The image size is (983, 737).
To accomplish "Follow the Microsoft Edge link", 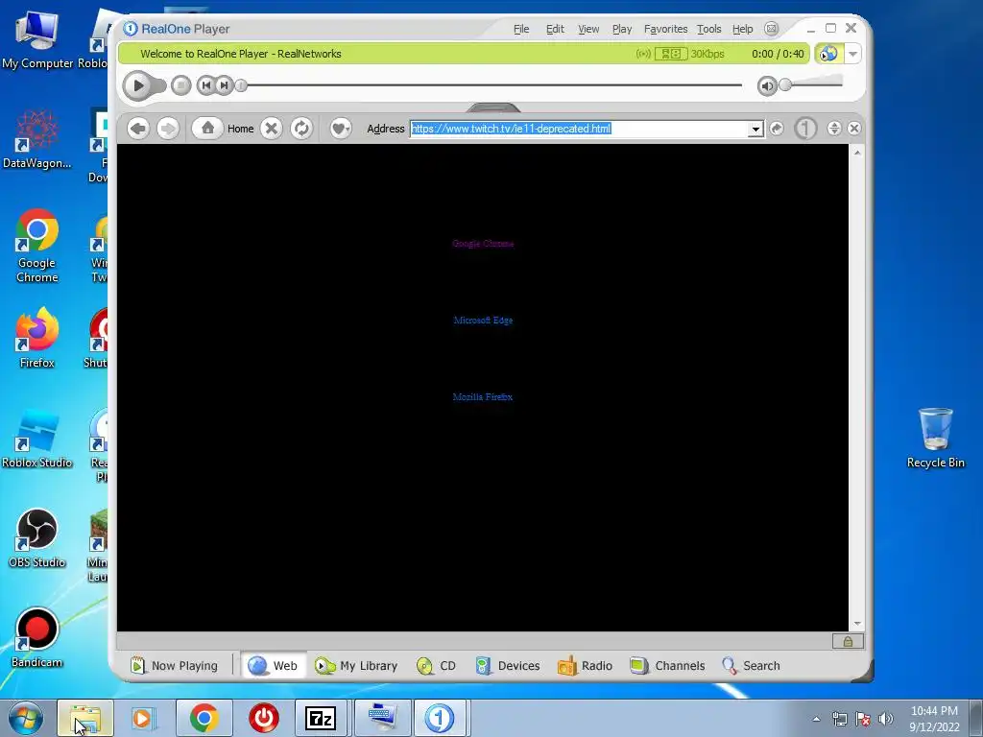I will (483, 321).
